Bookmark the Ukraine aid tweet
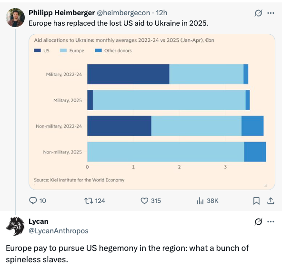This screenshot has height=268, width=282. [x=256, y=201]
